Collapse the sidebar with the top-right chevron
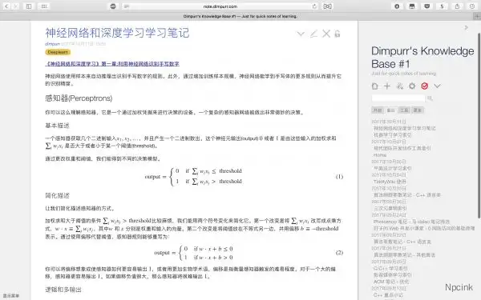The height and width of the screenshot is (300, 481). point(467,28)
